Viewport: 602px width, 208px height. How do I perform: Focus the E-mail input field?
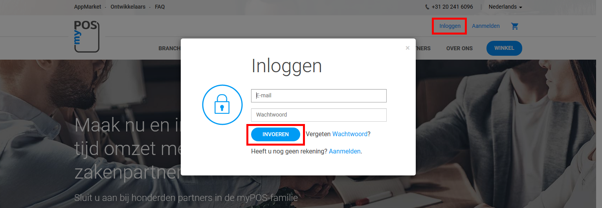[319, 96]
